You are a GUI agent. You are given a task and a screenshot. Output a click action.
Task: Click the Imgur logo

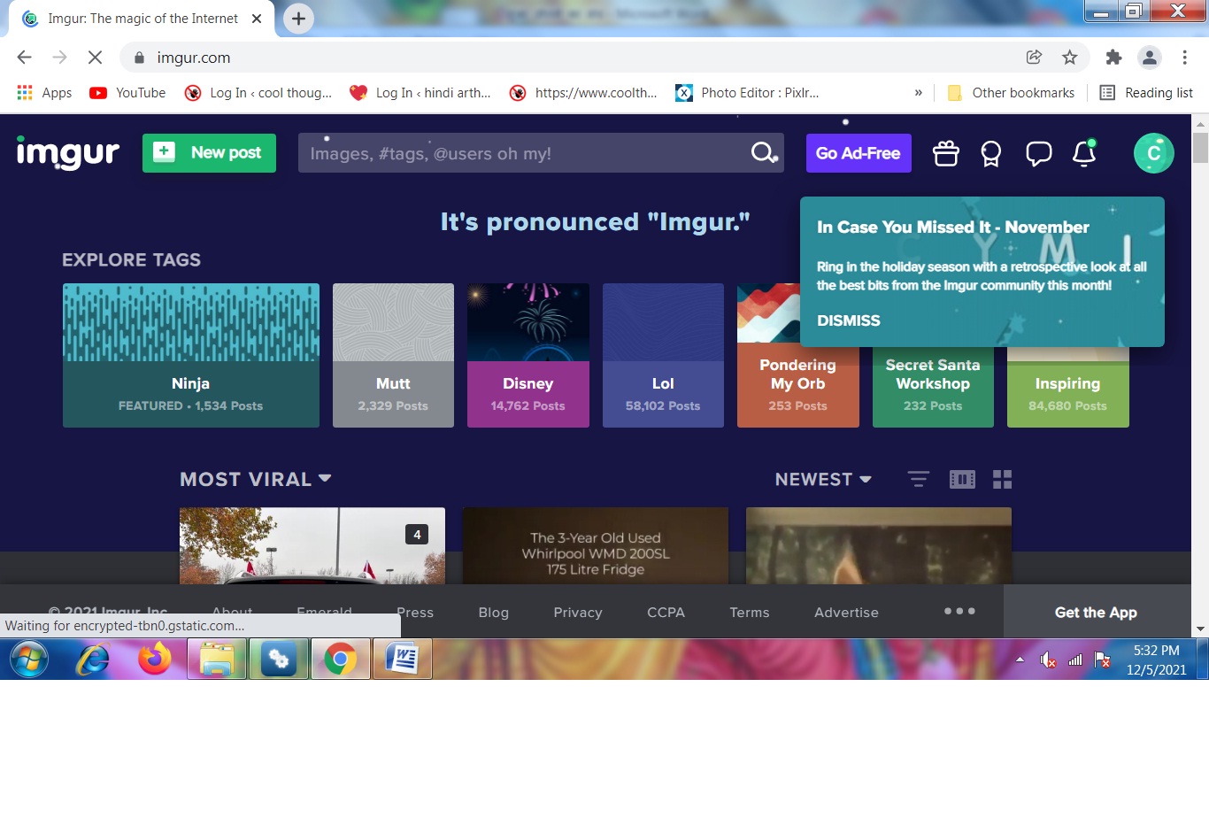(67, 153)
